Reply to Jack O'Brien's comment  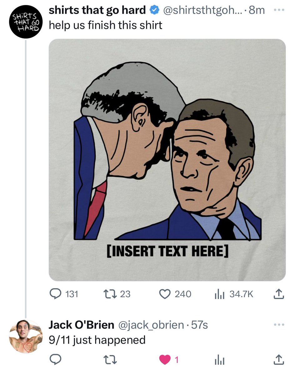tap(56, 360)
